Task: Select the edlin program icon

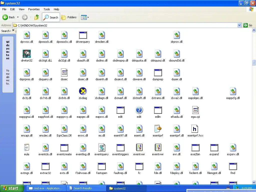Action: pyautogui.click(x=158, y=110)
